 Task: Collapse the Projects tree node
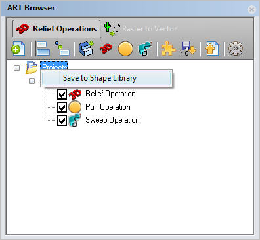point(16,68)
